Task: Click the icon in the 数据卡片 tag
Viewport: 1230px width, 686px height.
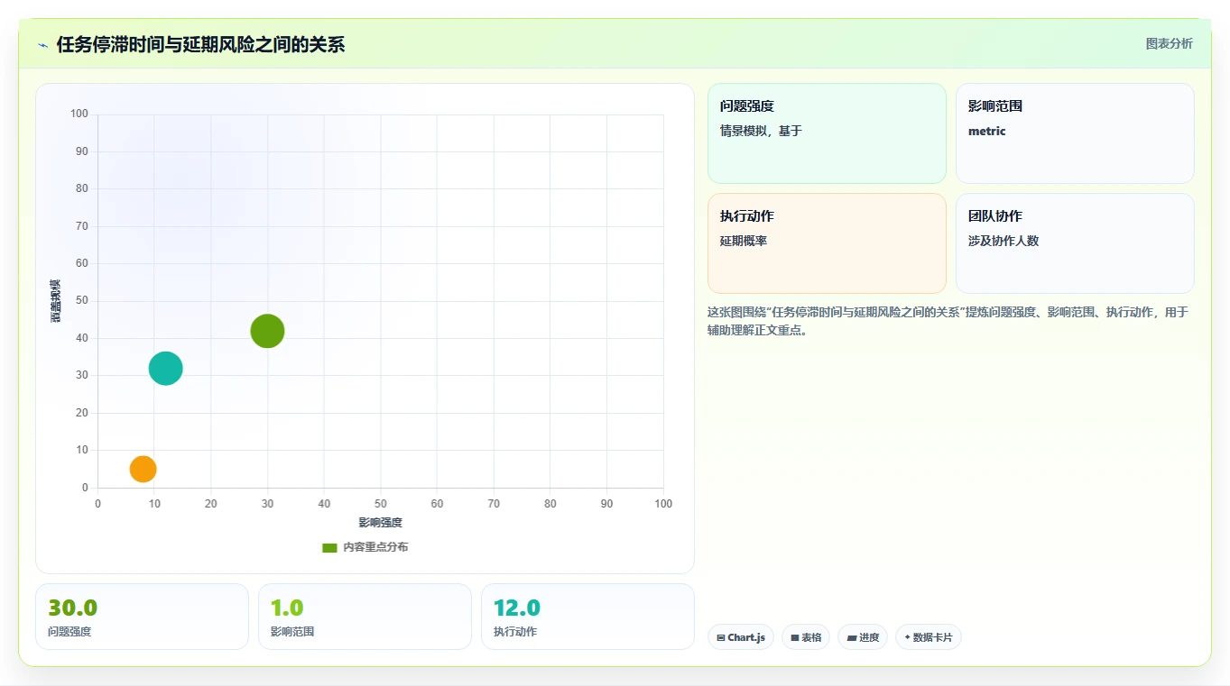Action: pos(908,637)
